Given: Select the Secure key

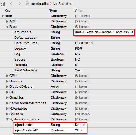Looking at the screenshot, I should pyautogui.click(x=20, y=59).
